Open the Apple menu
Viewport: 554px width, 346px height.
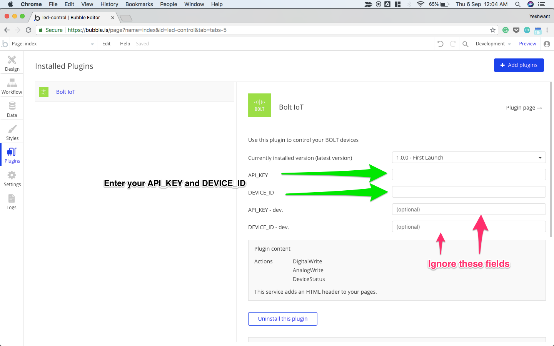click(x=10, y=4)
